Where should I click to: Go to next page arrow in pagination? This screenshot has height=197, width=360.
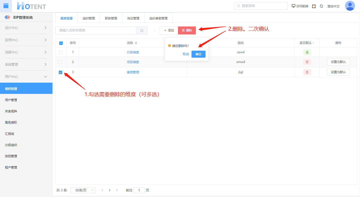click(x=117, y=190)
